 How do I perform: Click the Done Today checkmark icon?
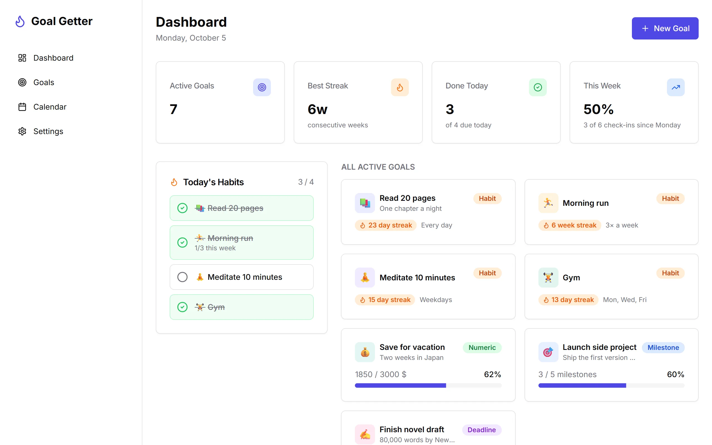(x=538, y=87)
